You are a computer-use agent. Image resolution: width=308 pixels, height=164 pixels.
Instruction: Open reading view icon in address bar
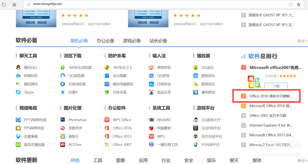pyautogui.click(x=291, y=4)
